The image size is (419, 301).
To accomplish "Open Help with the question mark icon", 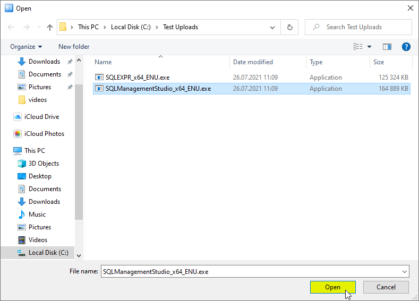I will tap(406, 47).
